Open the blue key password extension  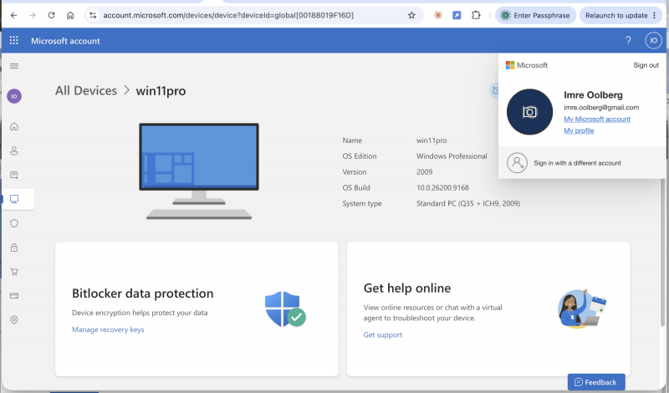click(457, 15)
